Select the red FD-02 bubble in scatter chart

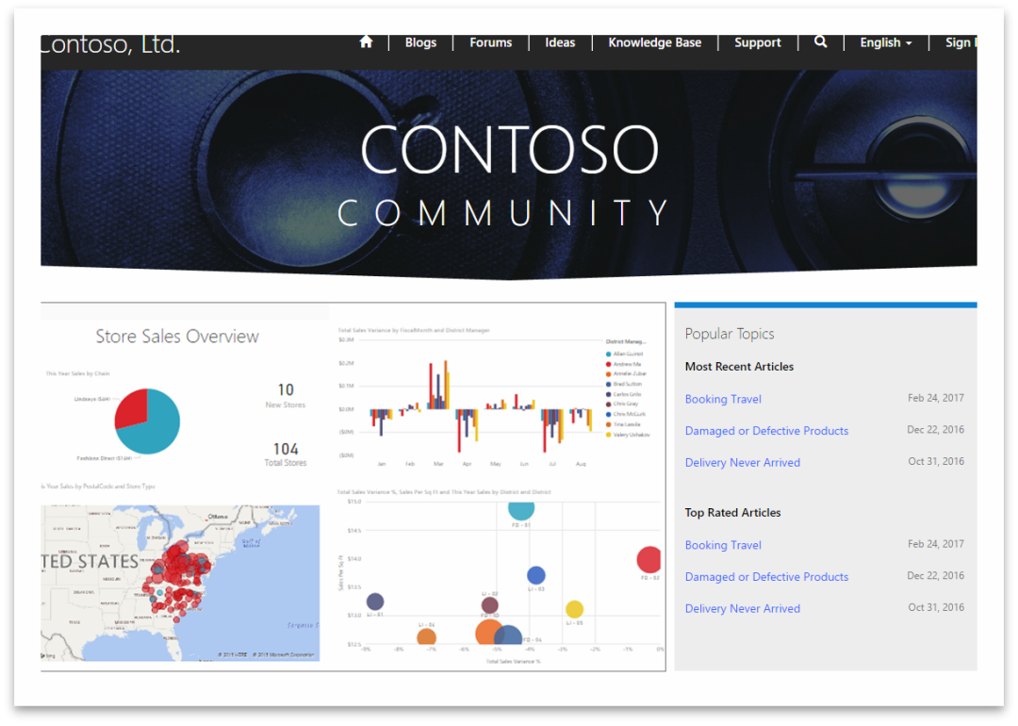(649, 560)
